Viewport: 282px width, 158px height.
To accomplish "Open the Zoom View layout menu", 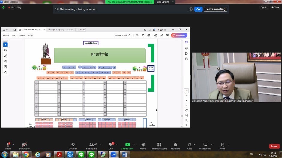I will click(x=275, y=7).
